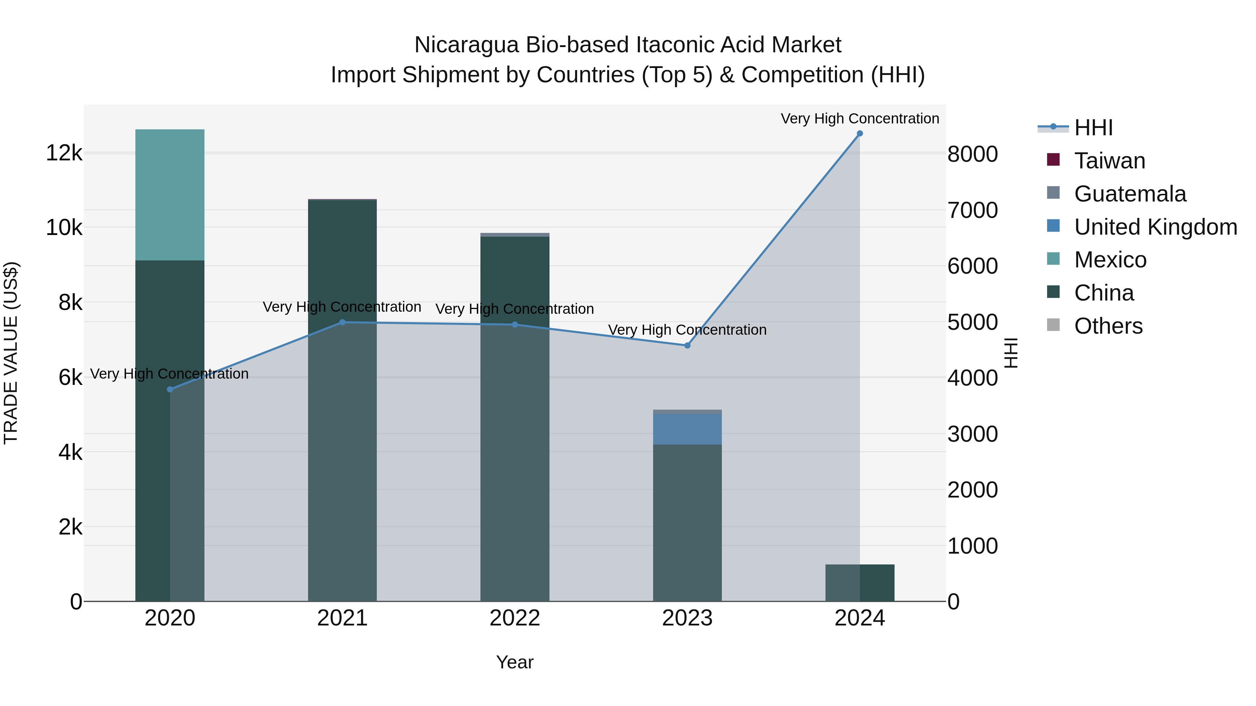
Task: Click the chart title Nicaragua Bio-based Itaconic Acid Market
Action: pyautogui.click(x=628, y=45)
